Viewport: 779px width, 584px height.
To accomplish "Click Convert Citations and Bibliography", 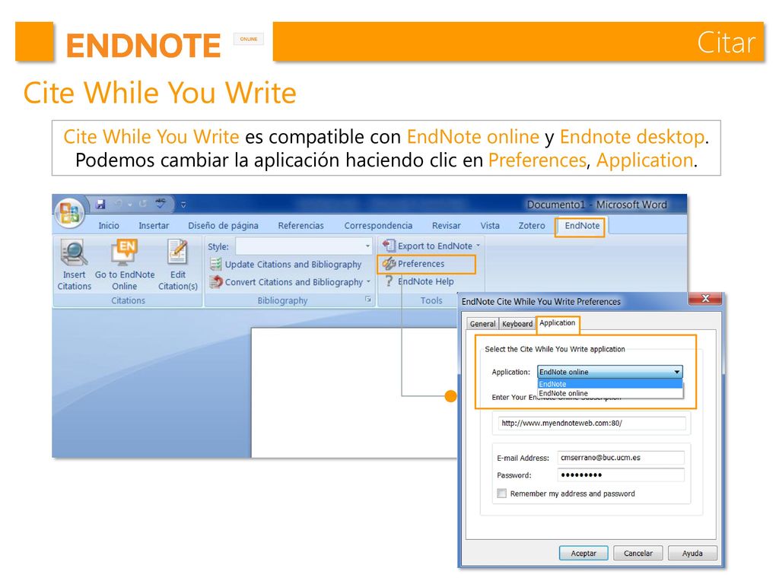I will tap(286, 282).
